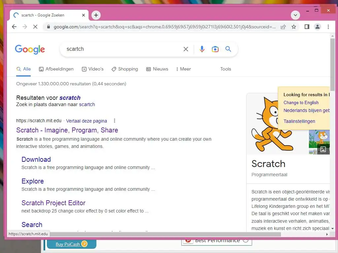Click vertical scrollbar down arrow
The height and width of the screenshot is (253, 338).
click(x=332, y=229)
